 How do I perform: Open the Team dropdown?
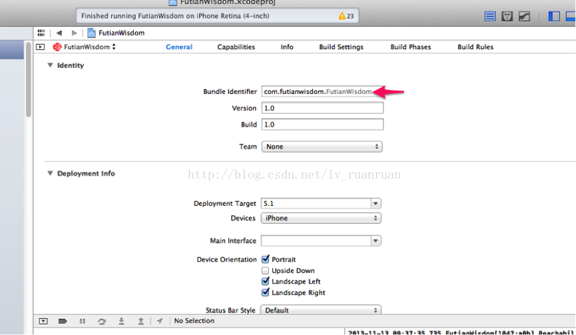[322, 147]
